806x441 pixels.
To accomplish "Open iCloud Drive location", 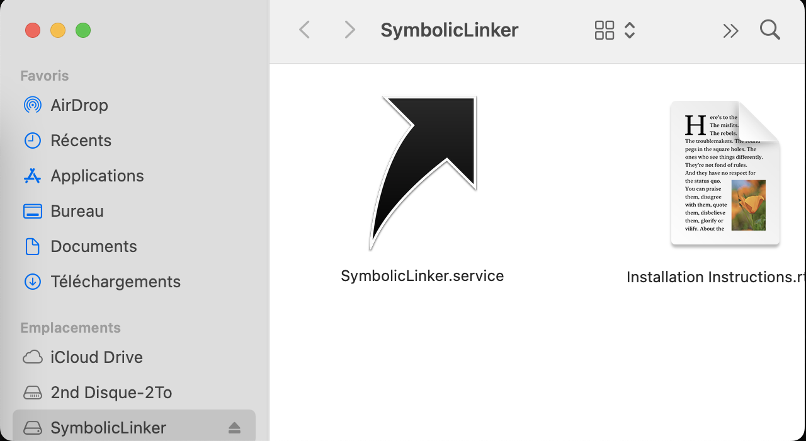I will pyautogui.click(x=96, y=357).
